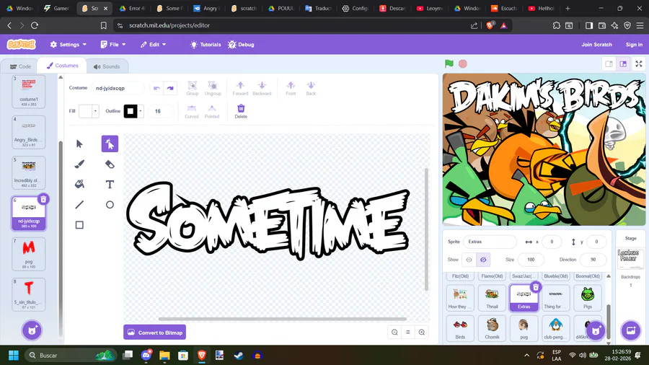The width and height of the screenshot is (649, 365).
Task: Open File Explorer from the taskbar
Action: click(x=164, y=356)
